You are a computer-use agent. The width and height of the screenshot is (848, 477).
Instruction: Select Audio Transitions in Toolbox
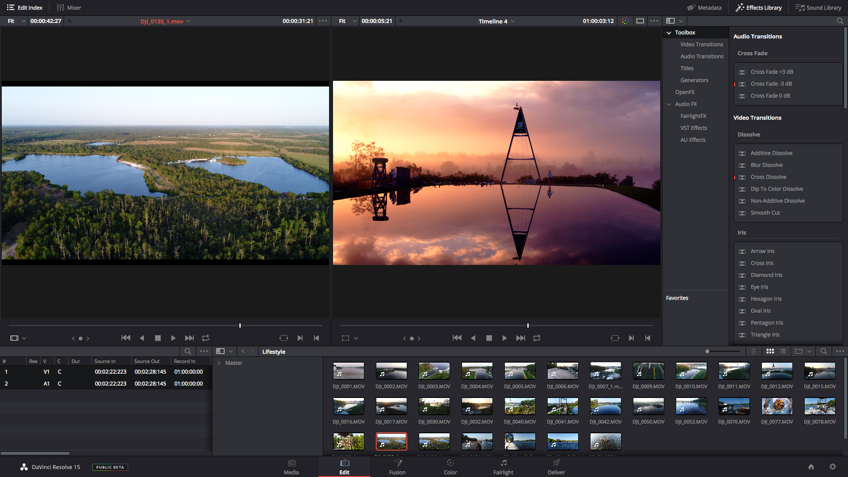702,57
